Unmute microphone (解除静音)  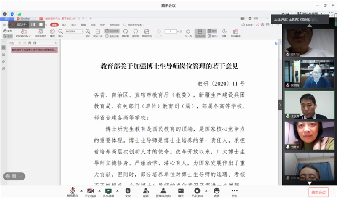[x=72, y=192]
